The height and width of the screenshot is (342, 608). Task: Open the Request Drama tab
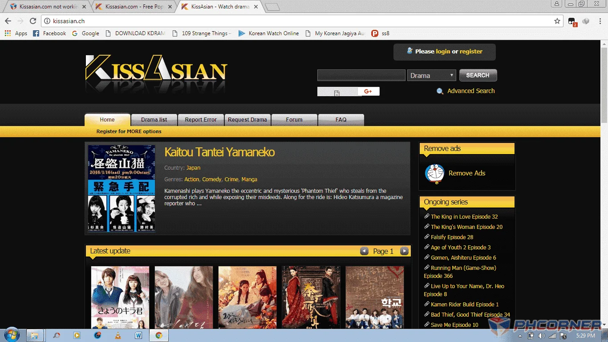(x=247, y=120)
